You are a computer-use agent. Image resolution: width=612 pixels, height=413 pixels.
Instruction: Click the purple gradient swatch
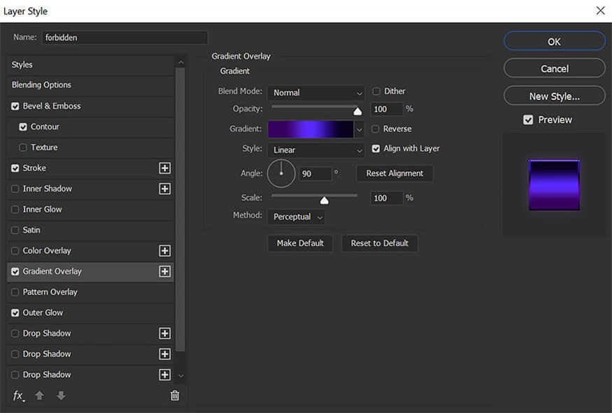(310, 129)
